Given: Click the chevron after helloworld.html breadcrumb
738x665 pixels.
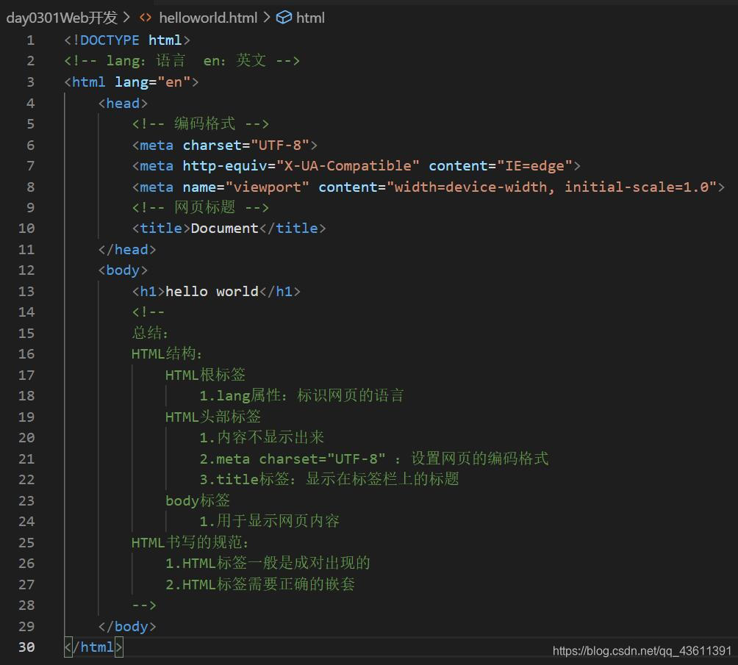Looking at the screenshot, I should pos(267,18).
